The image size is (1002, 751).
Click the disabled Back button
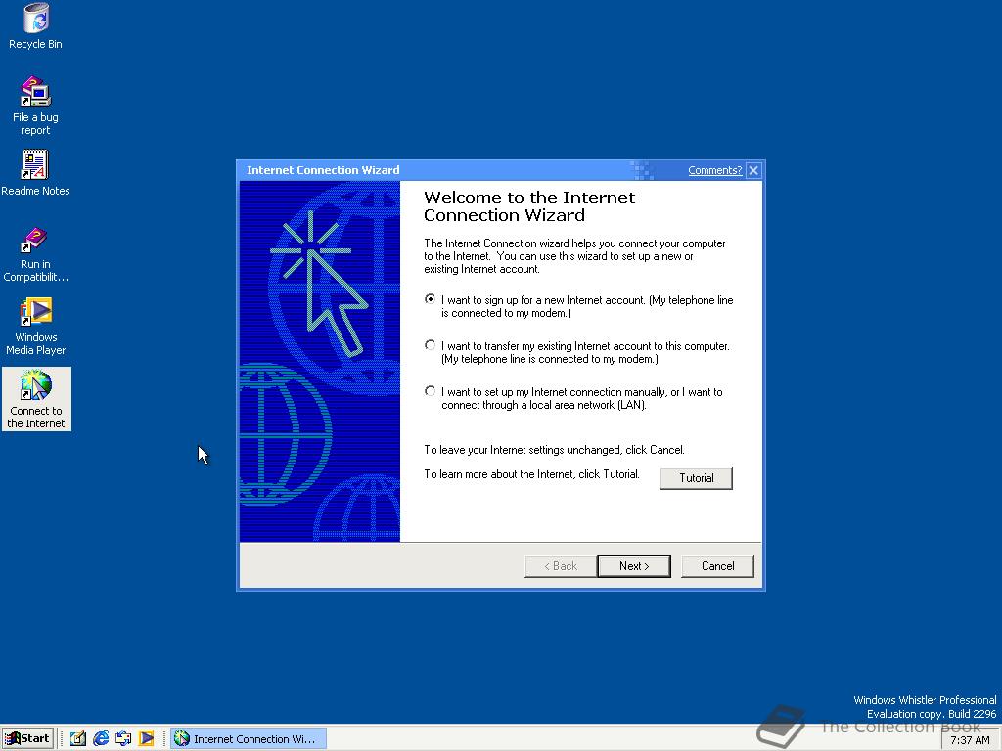click(561, 566)
